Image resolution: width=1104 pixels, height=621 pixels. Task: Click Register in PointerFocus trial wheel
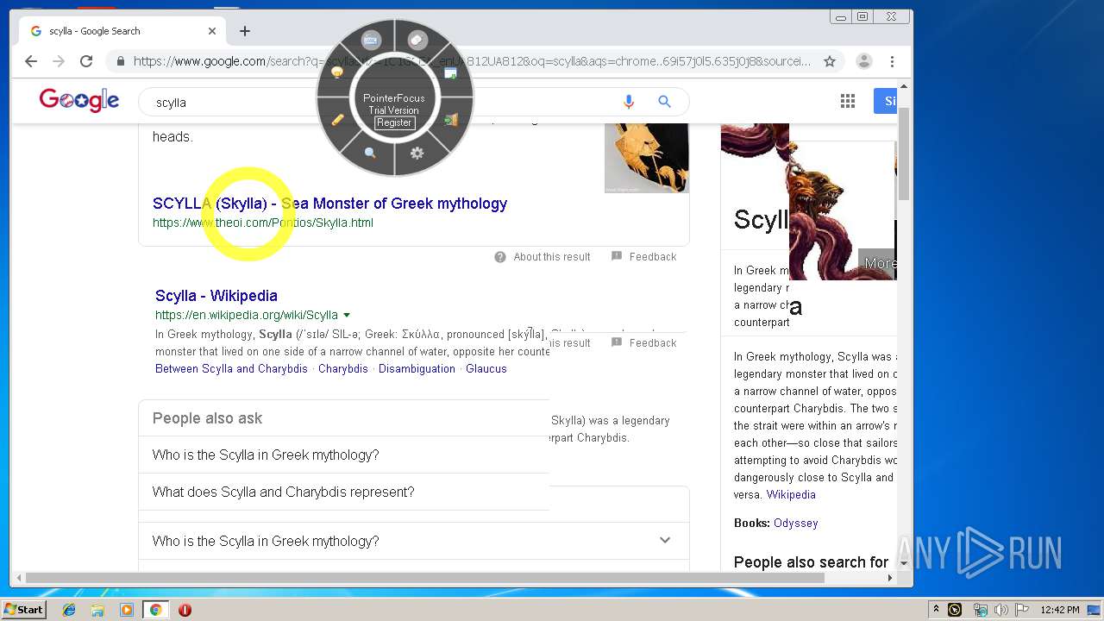tap(394, 122)
